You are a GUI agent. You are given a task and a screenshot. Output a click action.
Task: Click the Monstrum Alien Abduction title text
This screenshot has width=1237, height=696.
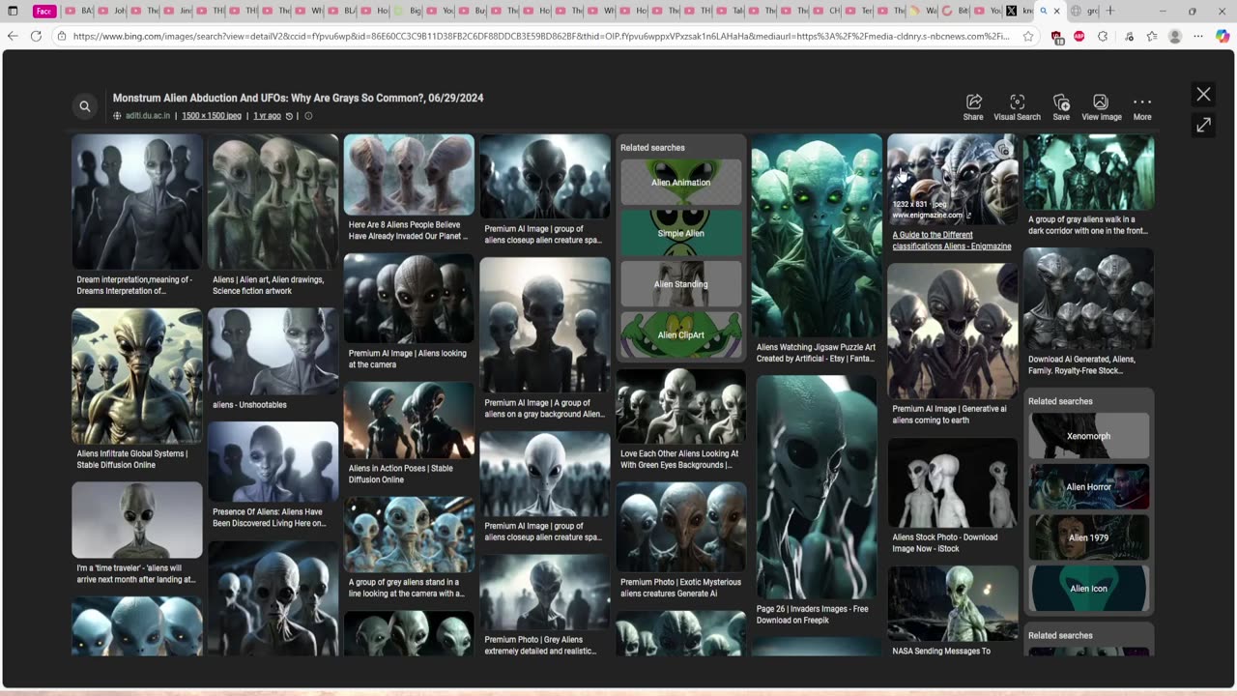(x=298, y=98)
